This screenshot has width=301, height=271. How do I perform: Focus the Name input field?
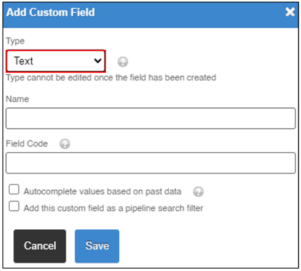click(x=150, y=118)
